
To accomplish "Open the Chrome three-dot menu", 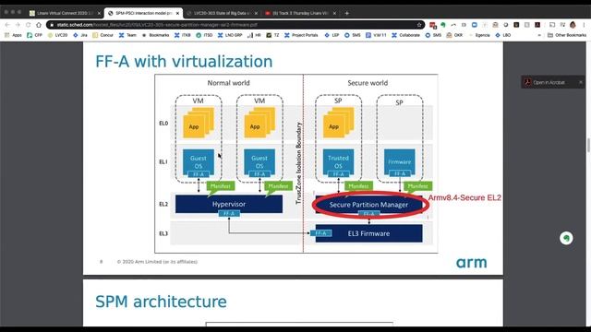I will (584, 25).
